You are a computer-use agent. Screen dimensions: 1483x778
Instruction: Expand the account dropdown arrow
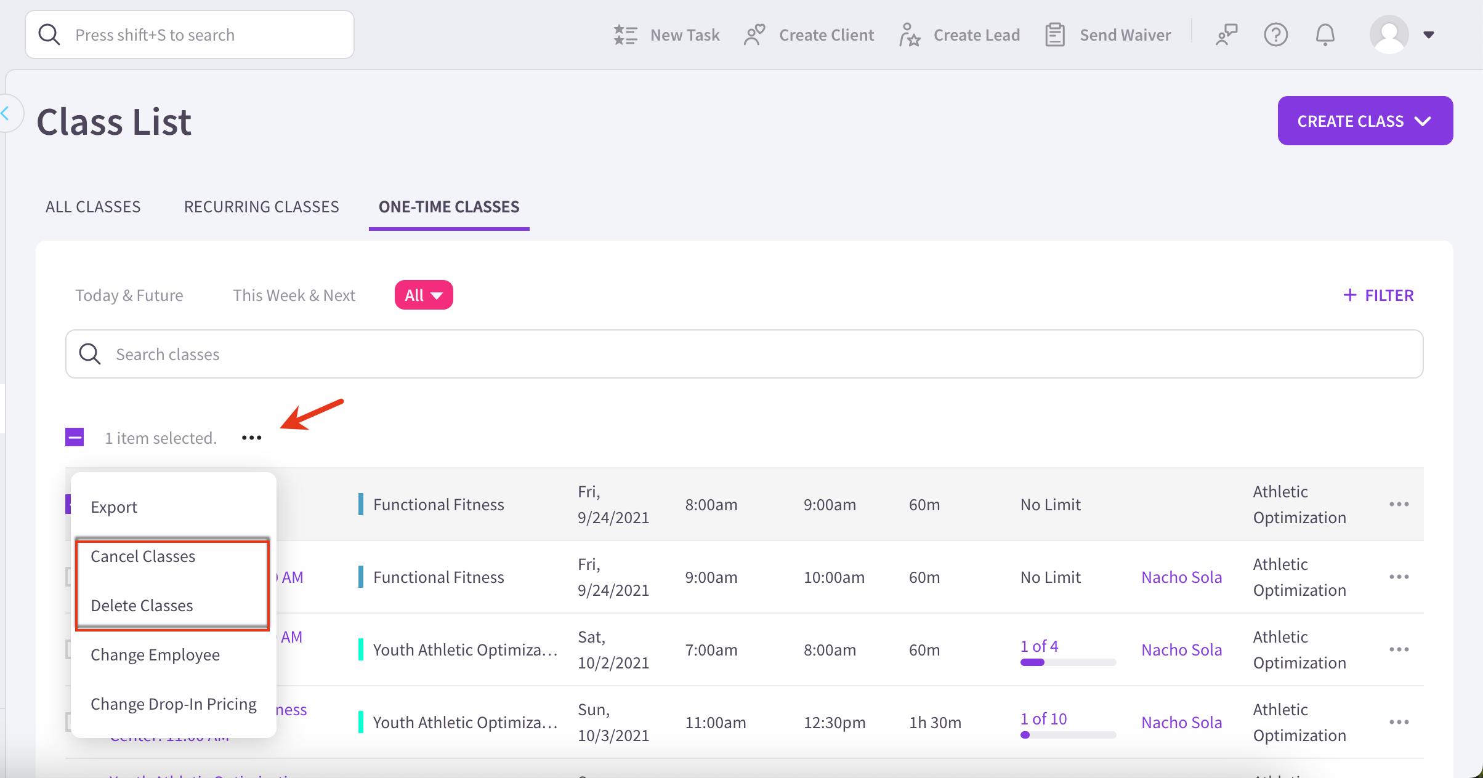(x=1429, y=35)
